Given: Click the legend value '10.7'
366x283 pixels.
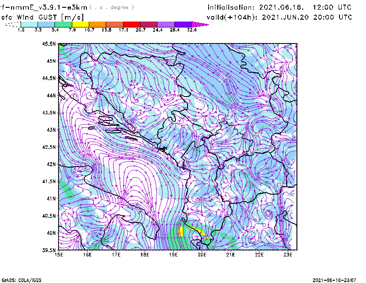Looking at the screenshot, I should pos(89,30).
